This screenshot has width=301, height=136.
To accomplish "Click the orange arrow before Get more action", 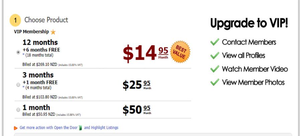I will [16, 128].
